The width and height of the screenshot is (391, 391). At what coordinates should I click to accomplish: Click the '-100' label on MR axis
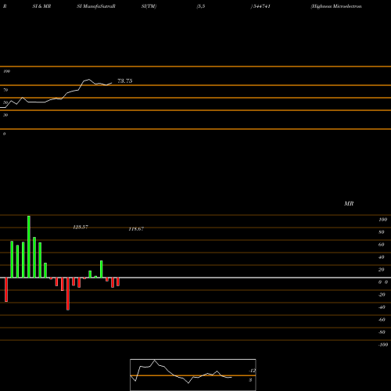pos(383,345)
